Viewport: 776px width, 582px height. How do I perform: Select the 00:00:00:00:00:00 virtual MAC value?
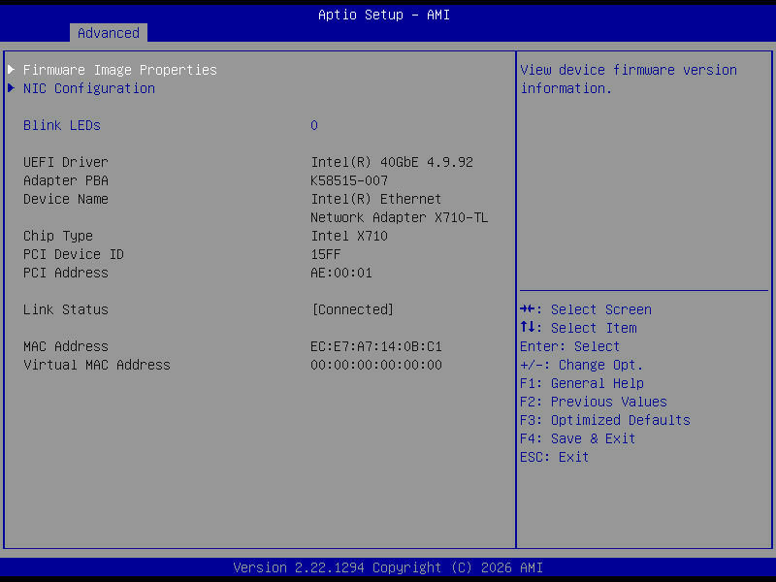click(x=376, y=365)
